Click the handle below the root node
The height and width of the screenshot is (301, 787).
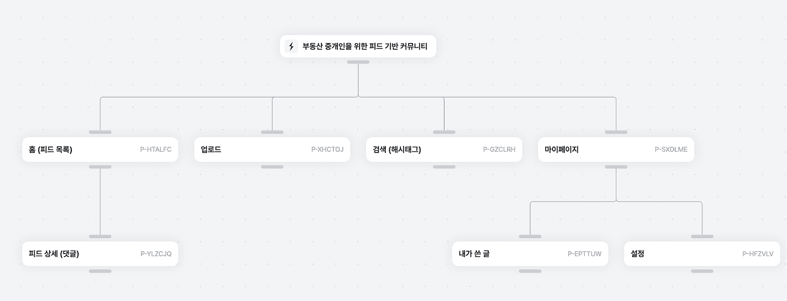tap(358, 62)
